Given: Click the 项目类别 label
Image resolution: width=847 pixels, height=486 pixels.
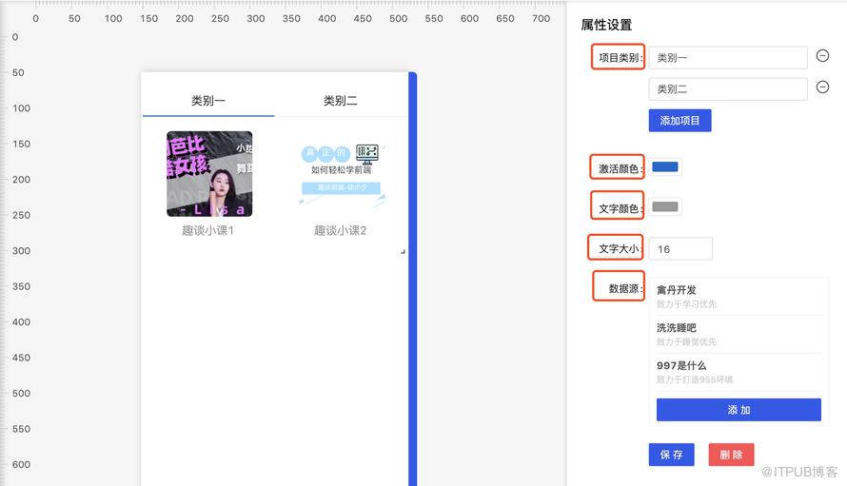Looking at the screenshot, I should click(620, 58).
